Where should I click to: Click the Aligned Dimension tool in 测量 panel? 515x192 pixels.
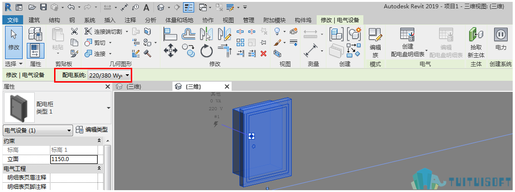click(x=310, y=51)
